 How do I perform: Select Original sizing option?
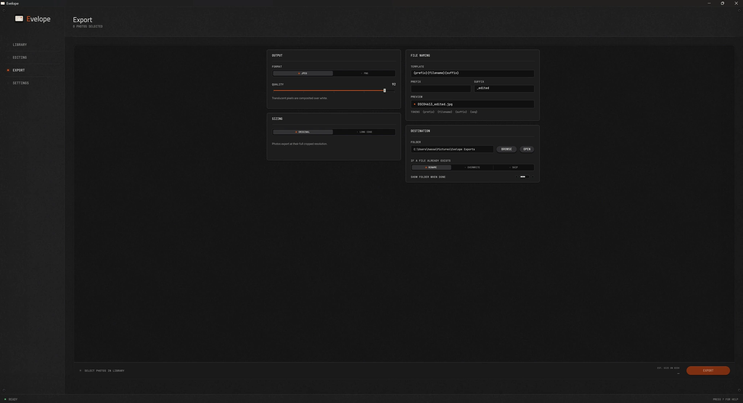click(303, 132)
